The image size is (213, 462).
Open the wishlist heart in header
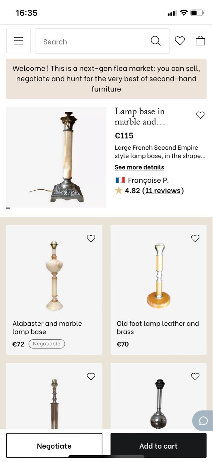180,41
